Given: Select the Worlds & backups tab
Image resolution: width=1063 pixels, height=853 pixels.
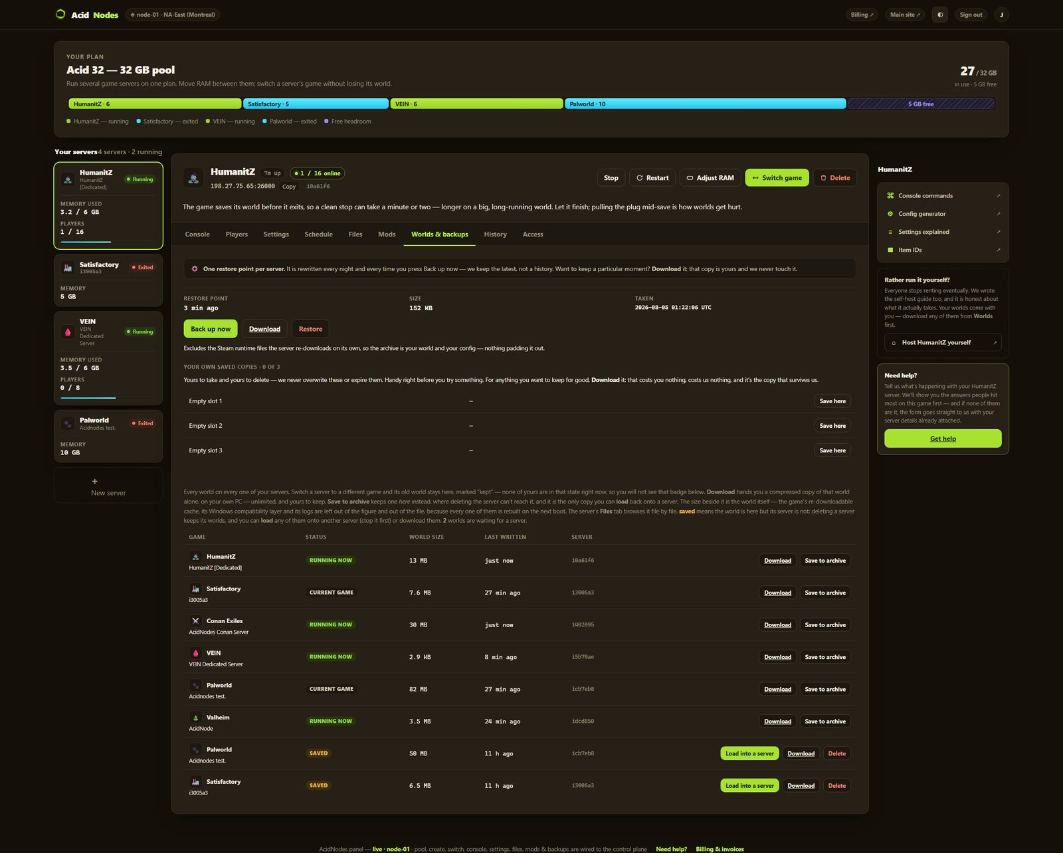Looking at the screenshot, I should (439, 235).
